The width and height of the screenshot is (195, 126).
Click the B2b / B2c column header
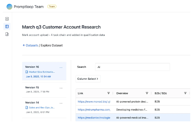pos(161,93)
